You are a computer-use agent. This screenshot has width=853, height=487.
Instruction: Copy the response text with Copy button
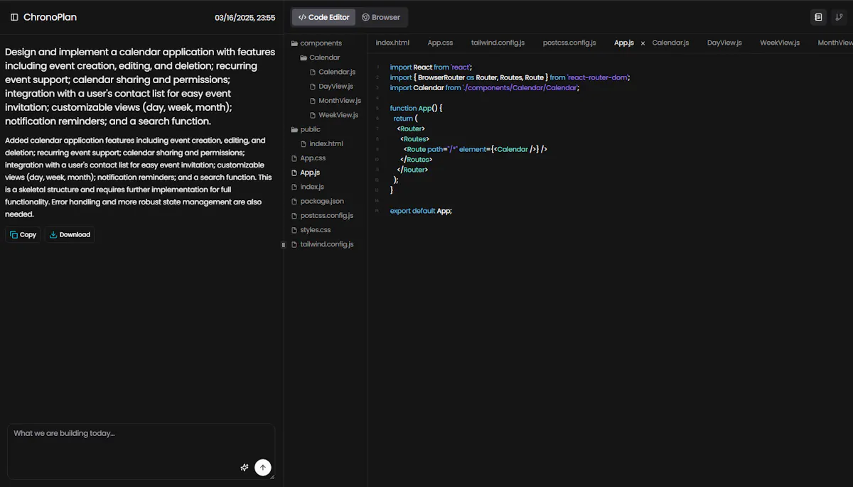tap(23, 234)
